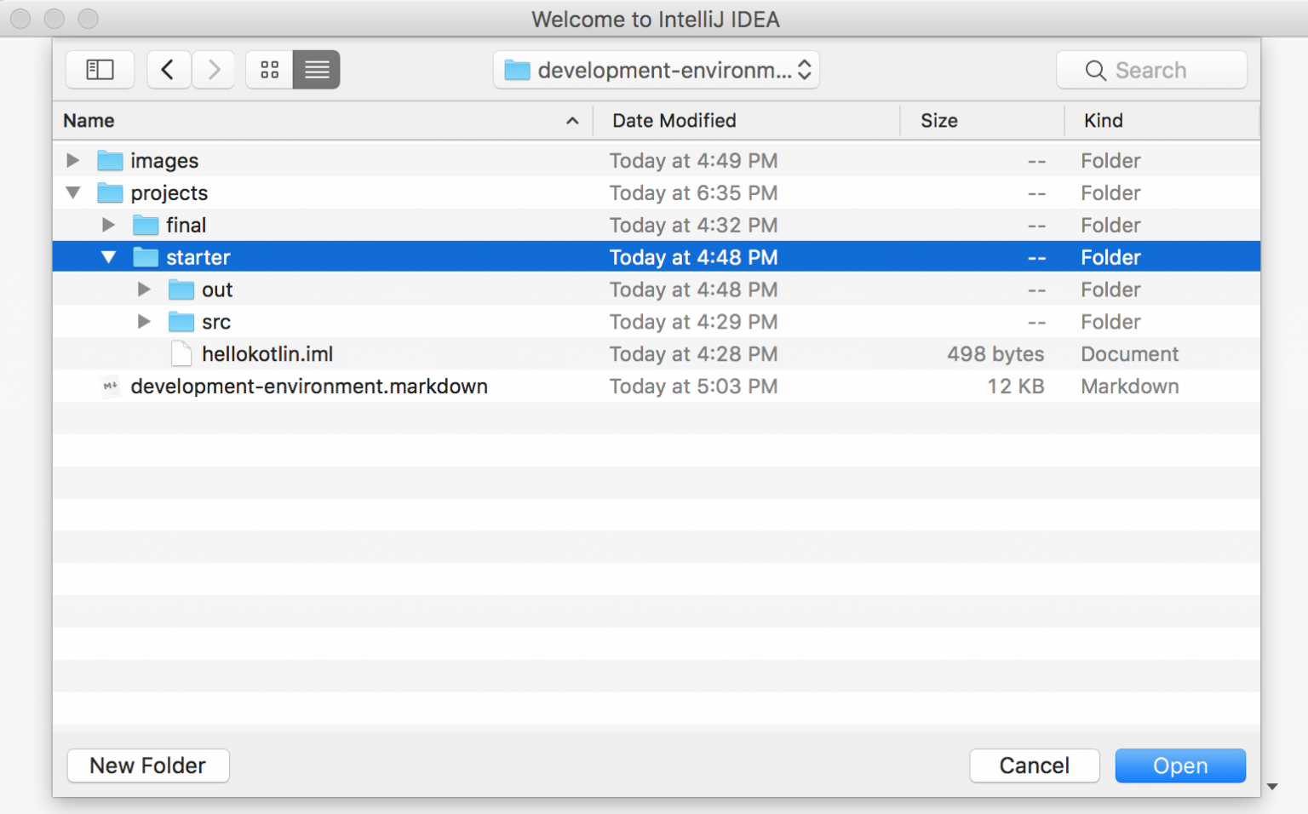Click the out folder icon
This screenshot has height=814, width=1308.
tap(181, 290)
